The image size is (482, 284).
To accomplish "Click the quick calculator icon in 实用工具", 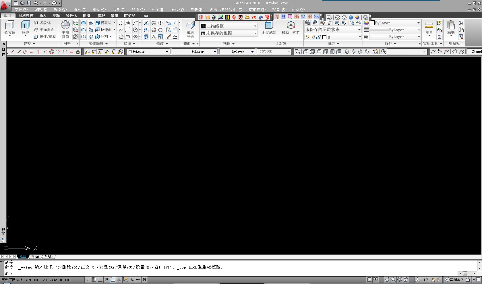I will click(439, 37).
